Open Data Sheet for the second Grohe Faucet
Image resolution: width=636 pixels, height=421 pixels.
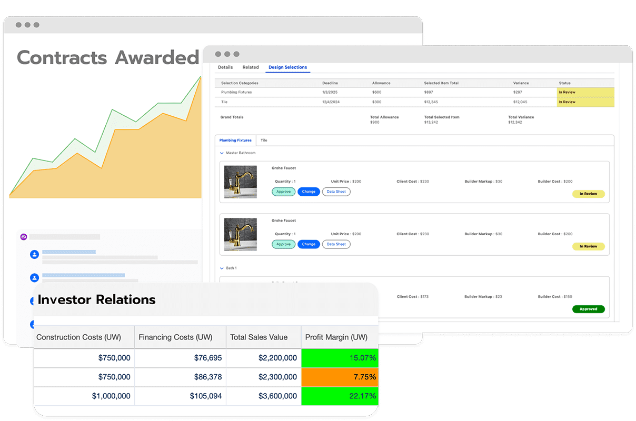(336, 244)
